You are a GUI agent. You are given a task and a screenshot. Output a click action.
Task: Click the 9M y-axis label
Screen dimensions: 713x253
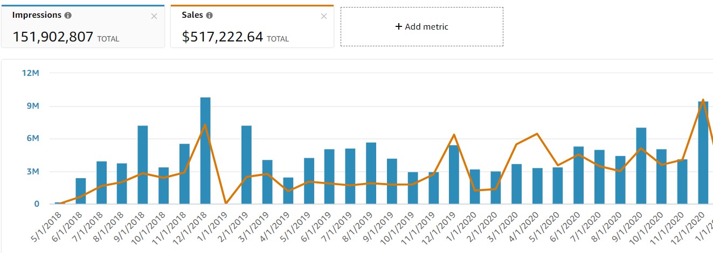click(34, 106)
